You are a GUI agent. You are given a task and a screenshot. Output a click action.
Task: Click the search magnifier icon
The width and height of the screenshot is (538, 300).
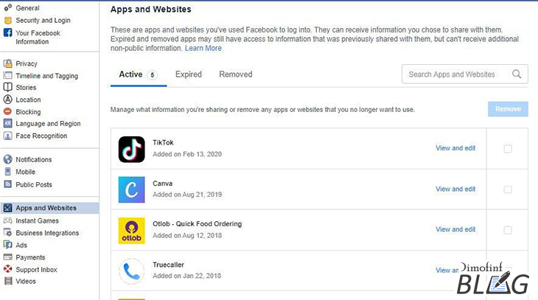pos(517,74)
